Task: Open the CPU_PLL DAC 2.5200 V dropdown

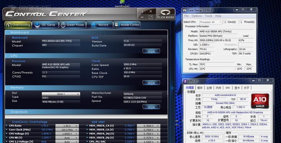Action: coord(149,142)
